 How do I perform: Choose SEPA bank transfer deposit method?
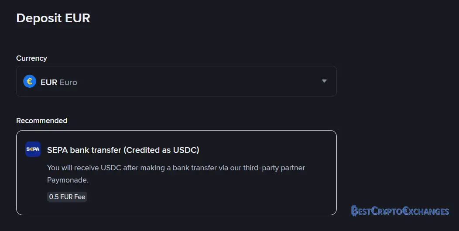coord(176,172)
